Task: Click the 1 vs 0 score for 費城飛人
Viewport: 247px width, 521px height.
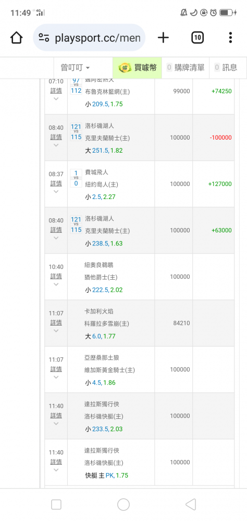Action: pyautogui.click(x=76, y=178)
